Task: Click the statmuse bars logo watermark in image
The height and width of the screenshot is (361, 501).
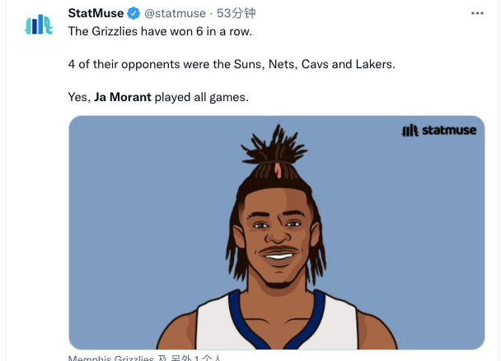Action: click(x=410, y=131)
